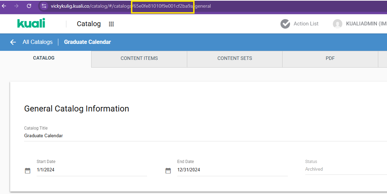Click the Status label
The image size is (387, 194).
point(311,162)
